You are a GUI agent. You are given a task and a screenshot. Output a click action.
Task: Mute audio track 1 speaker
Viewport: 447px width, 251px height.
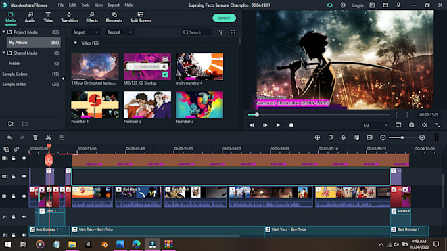[24, 217]
